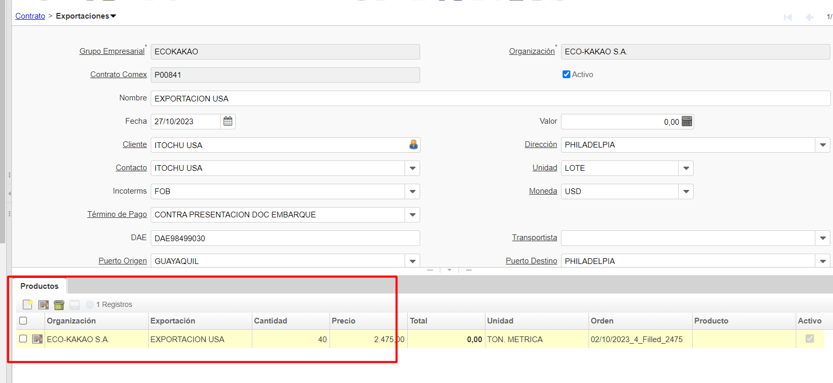Screen dimensions: 833x383
Task: Expand the Incoterms dropdown
Action: [x=412, y=192]
